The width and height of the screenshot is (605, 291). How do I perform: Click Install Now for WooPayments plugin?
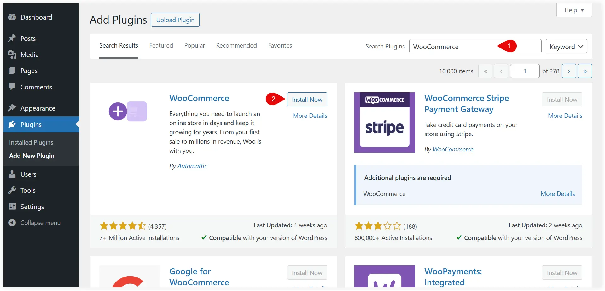(562, 273)
